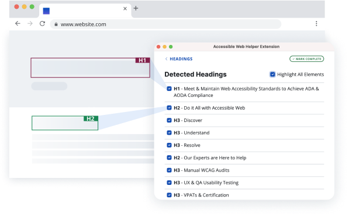Click the browser forward arrow
The image size is (349, 217).
[30, 23]
